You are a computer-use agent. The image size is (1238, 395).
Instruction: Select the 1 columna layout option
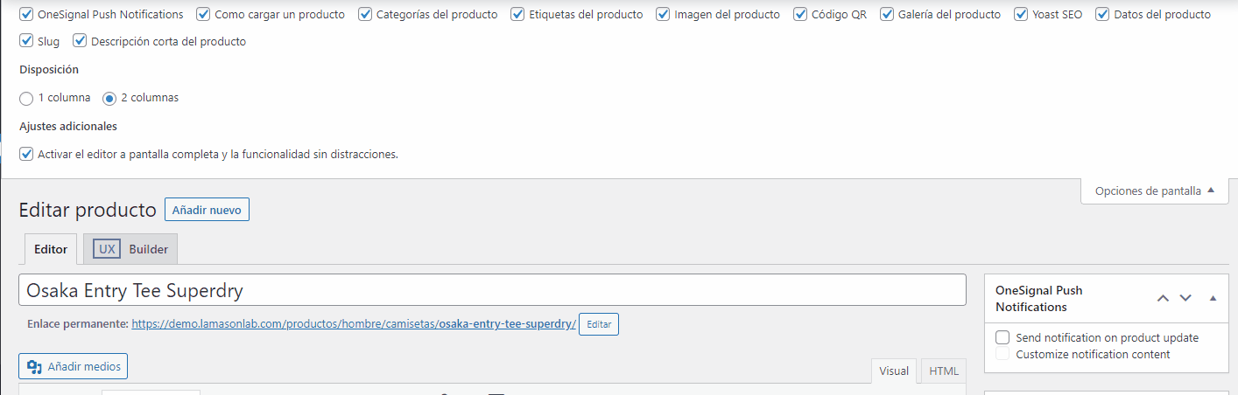point(26,98)
